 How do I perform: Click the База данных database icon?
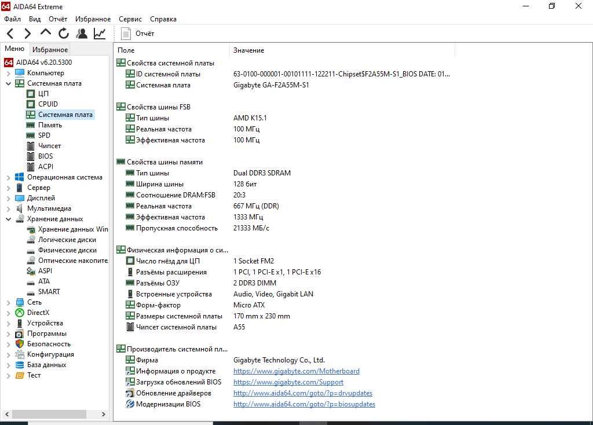[x=19, y=365]
